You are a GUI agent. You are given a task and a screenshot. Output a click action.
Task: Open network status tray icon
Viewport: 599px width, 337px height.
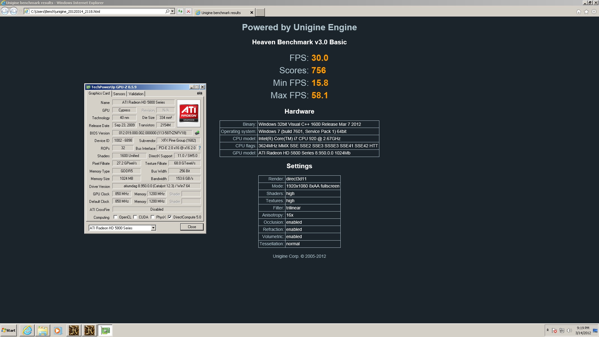tap(562, 330)
